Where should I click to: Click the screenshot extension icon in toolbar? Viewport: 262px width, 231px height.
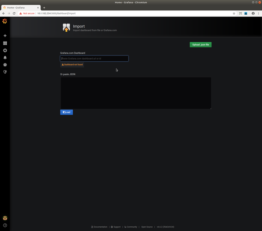[x=240, y=13]
